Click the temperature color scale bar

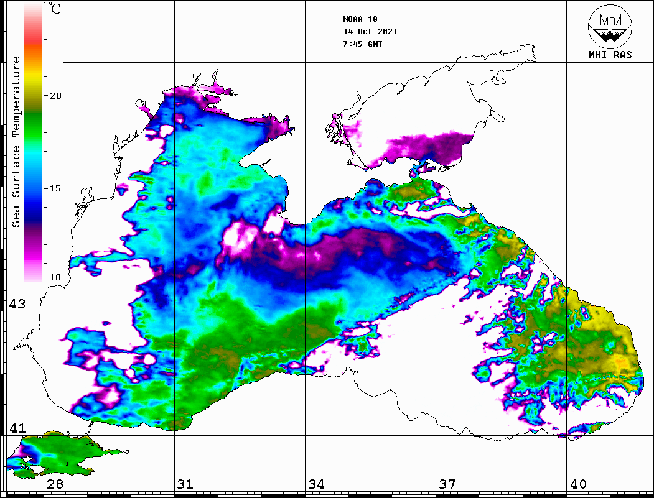pos(34,143)
